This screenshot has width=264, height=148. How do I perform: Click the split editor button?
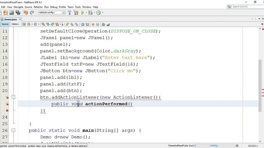coord(262,24)
